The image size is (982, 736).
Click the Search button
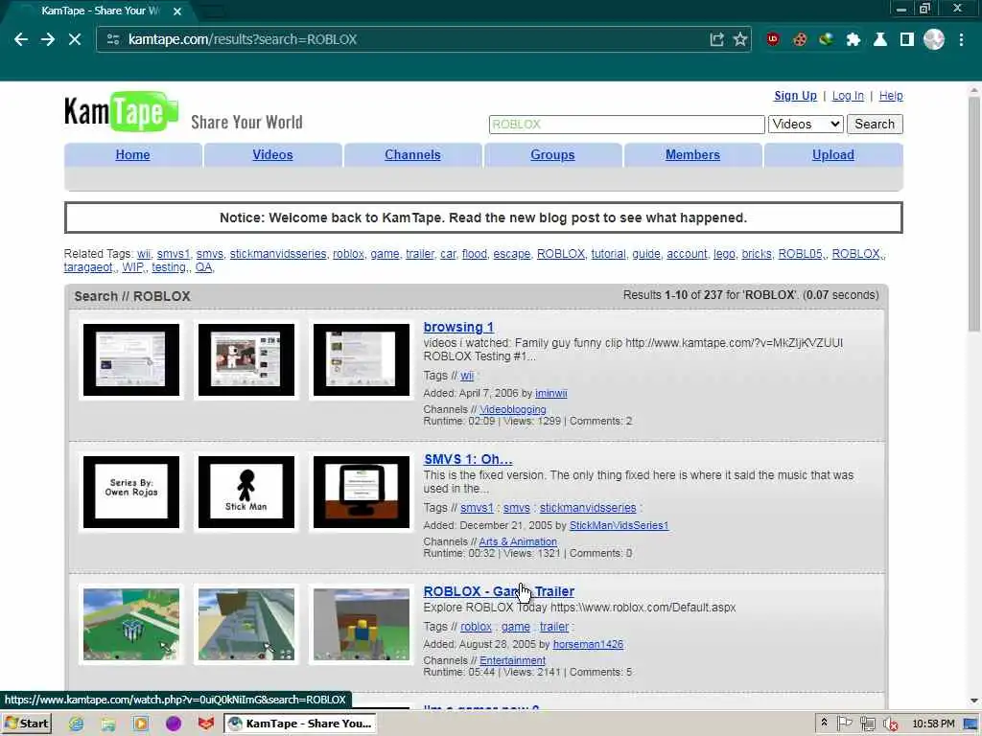[875, 124]
